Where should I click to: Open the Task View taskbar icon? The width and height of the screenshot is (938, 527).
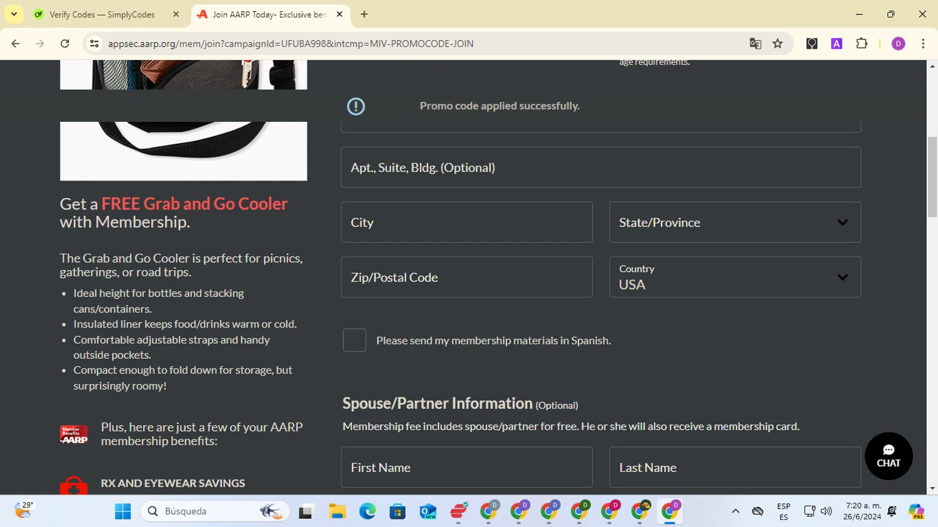pyautogui.click(x=306, y=512)
